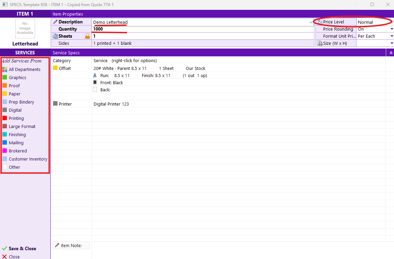Click the red X Close icon
The width and height of the screenshot is (394, 259).
4,257
